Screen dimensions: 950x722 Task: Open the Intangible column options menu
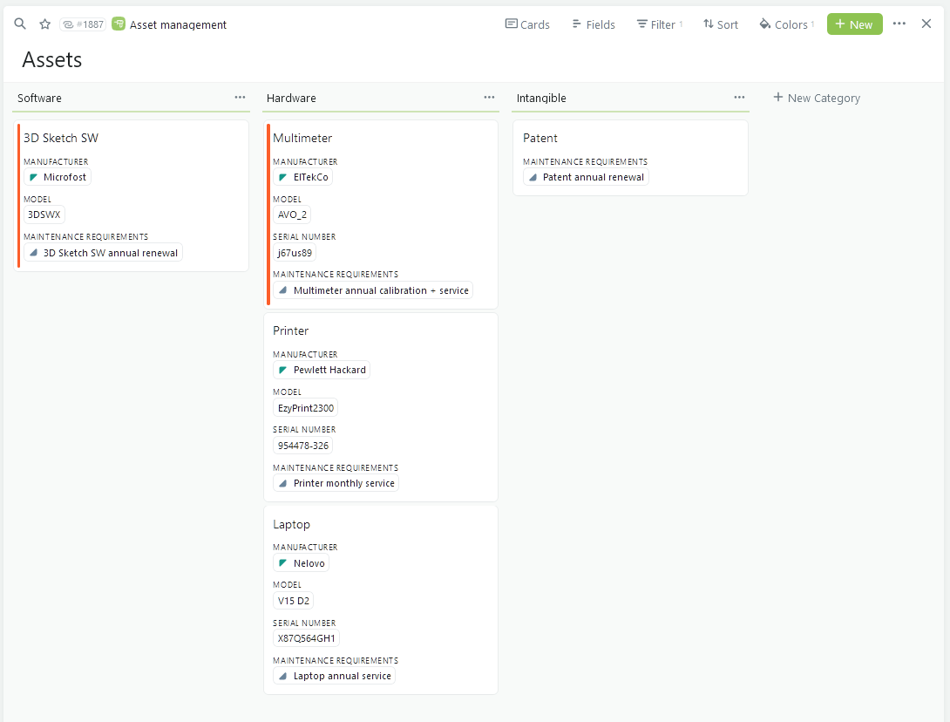point(739,98)
